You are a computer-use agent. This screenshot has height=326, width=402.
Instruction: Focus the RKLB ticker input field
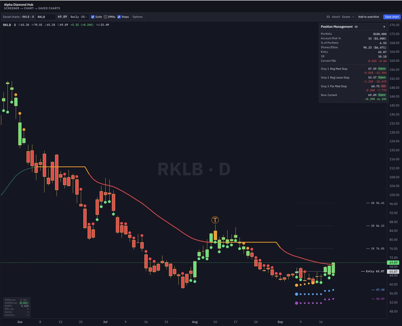pos(46,17)
